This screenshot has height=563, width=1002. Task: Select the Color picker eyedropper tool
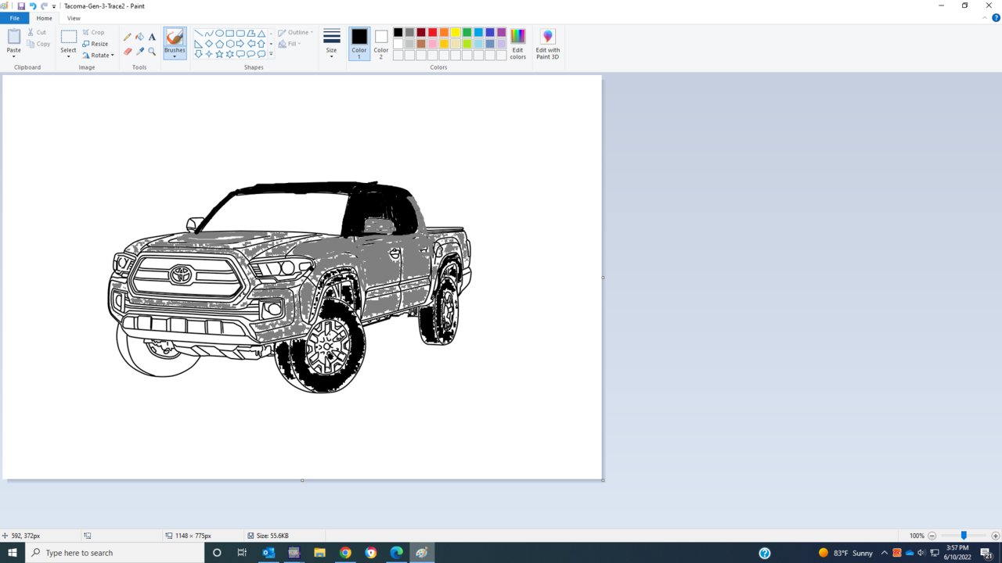139,52
